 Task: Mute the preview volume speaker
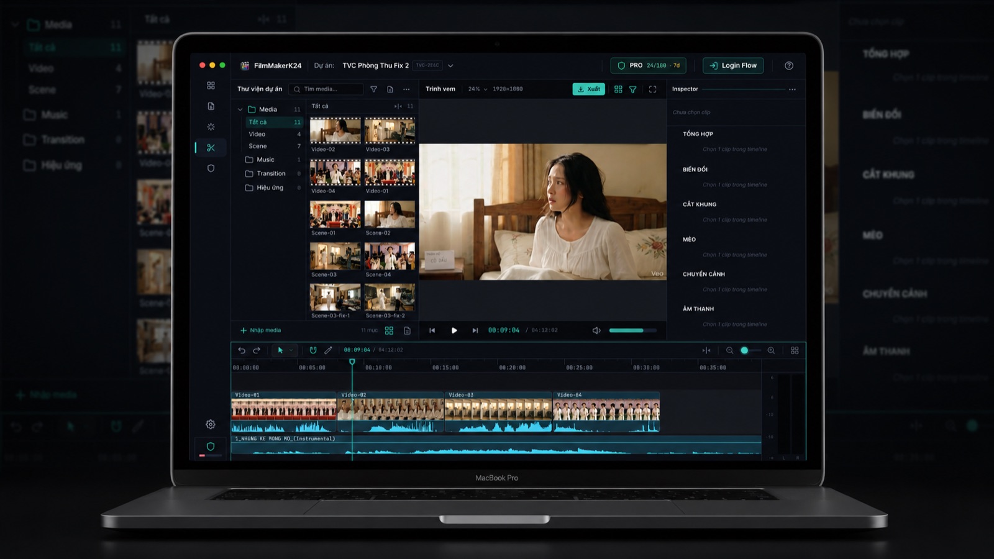596,330
